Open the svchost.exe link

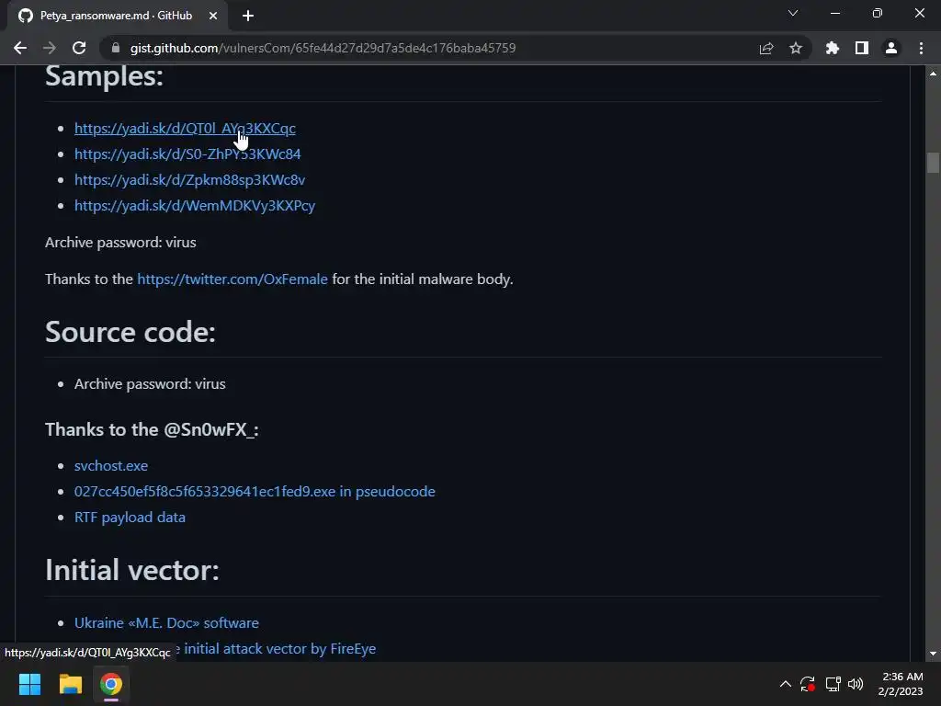(111, 466)
